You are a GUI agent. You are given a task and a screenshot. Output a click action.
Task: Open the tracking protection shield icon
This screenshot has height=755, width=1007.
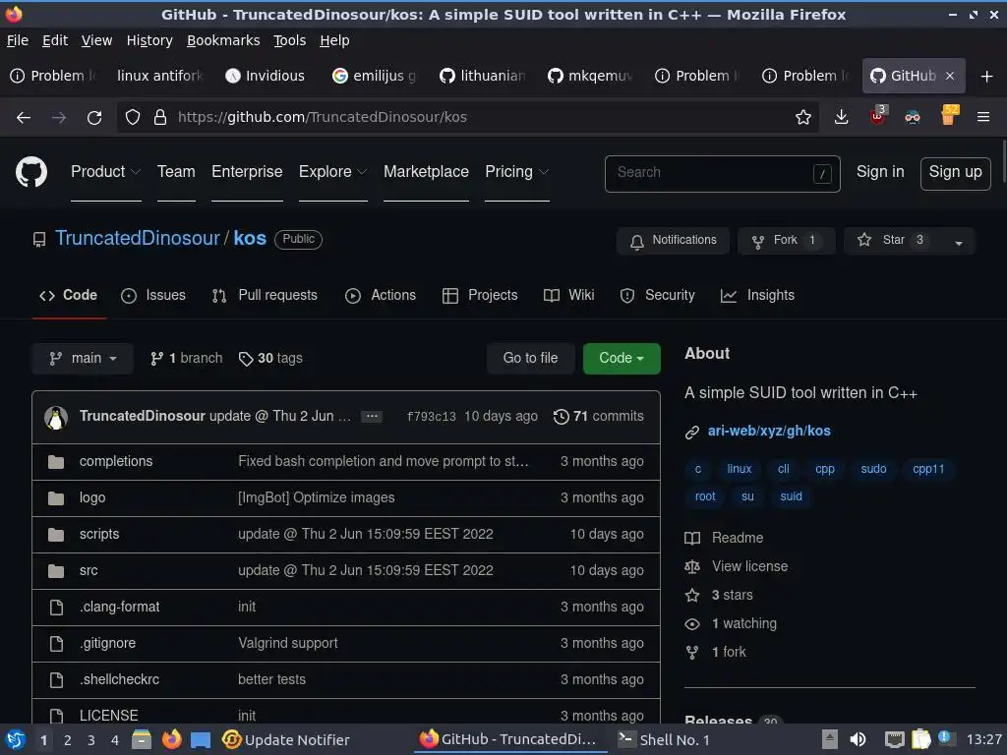133,118
